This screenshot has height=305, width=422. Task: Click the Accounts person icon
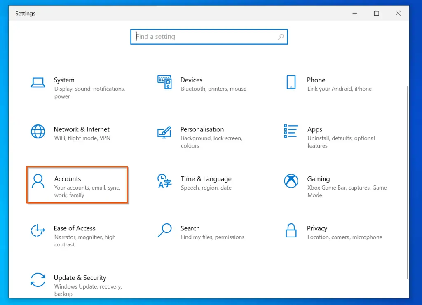pos(38,181)
